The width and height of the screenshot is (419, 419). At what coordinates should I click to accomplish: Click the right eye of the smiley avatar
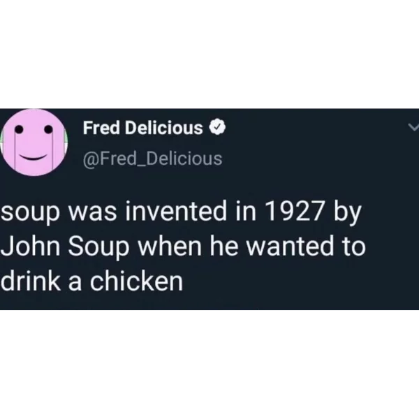pyautogui.click(x=49, y=129)
